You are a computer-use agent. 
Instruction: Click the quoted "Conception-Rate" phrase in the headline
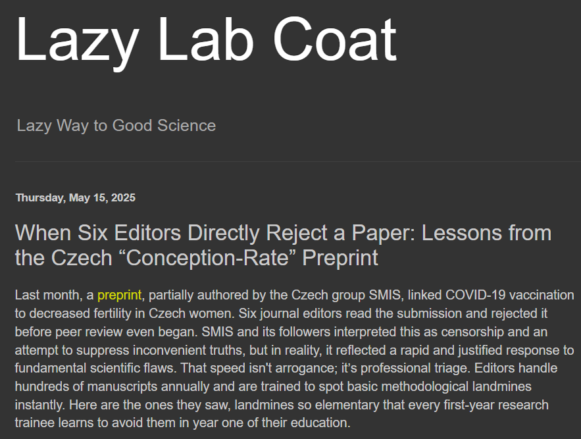coord(207,258)
